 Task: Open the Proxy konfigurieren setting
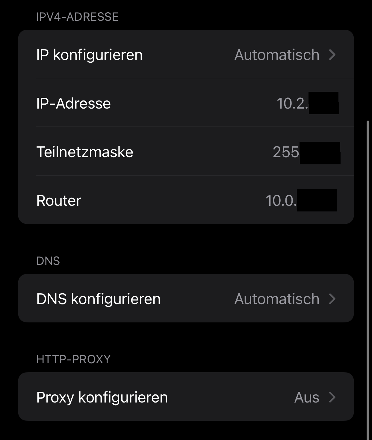click(x=102, y=397)
